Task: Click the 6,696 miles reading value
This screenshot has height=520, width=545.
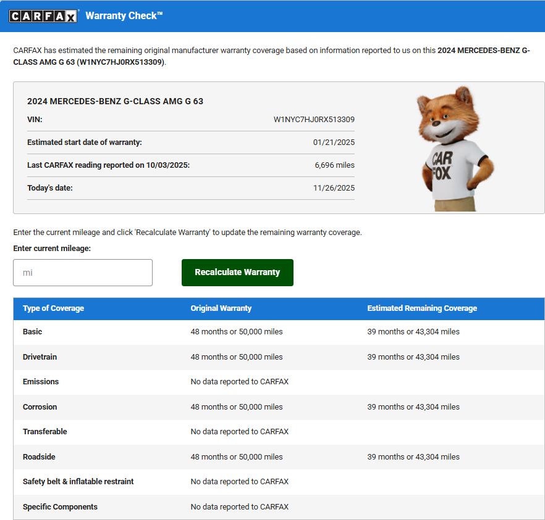Action: (x=334, y=165)
